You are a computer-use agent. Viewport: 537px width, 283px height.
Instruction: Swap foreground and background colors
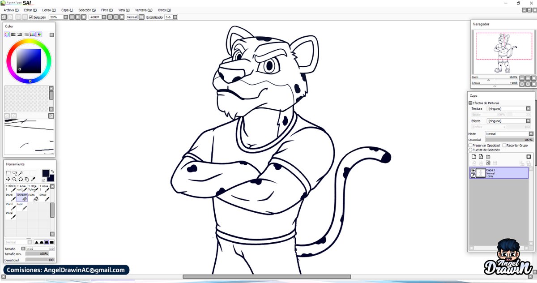coord(52,172)
